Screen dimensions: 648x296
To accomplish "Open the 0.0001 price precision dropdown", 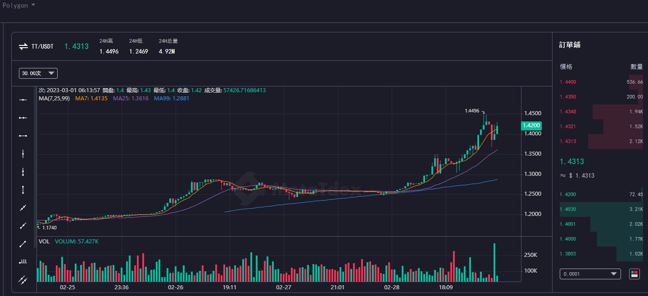I will tap(590, 274).
